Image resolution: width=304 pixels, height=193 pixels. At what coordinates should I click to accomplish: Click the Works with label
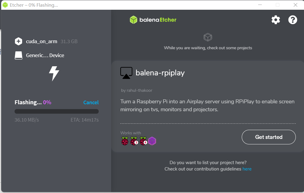[x=131, y=133]
